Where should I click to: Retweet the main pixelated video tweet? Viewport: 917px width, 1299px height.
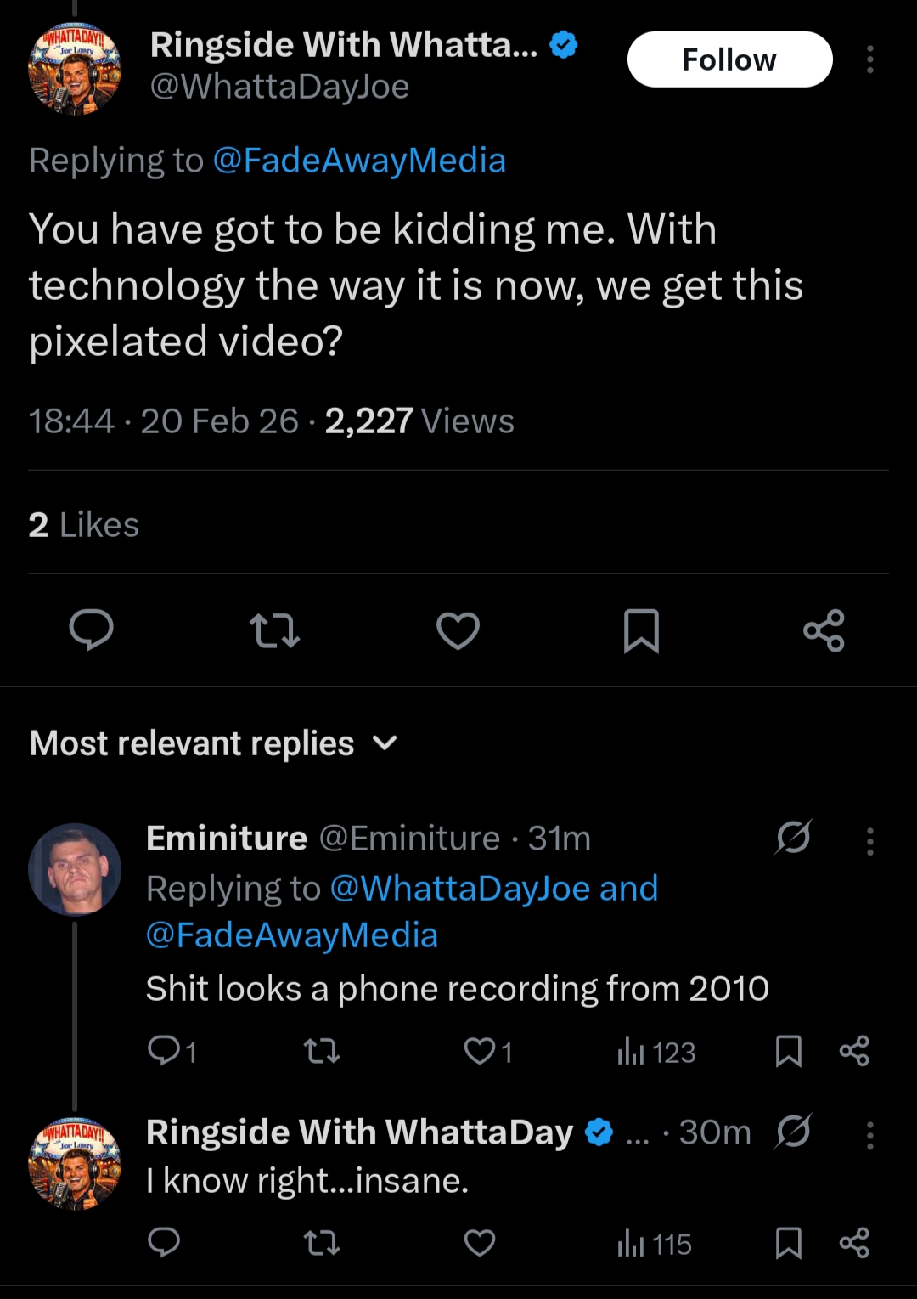coord(274,630)
